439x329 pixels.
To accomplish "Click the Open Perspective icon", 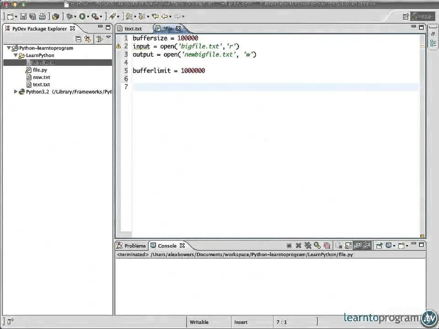I will (406, 17).
